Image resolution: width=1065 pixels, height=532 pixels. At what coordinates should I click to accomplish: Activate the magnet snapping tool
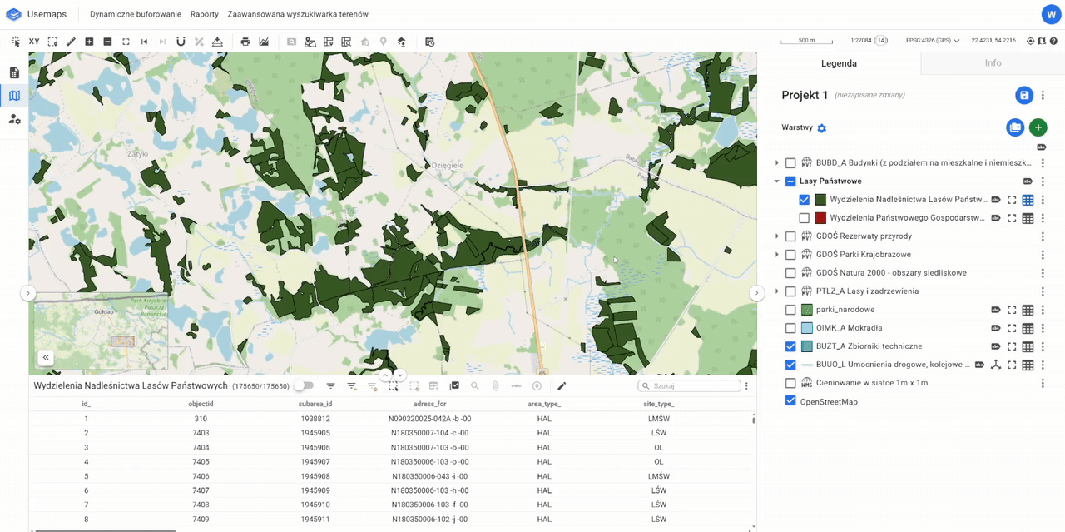pyautogui.click(x=181, y=42)
